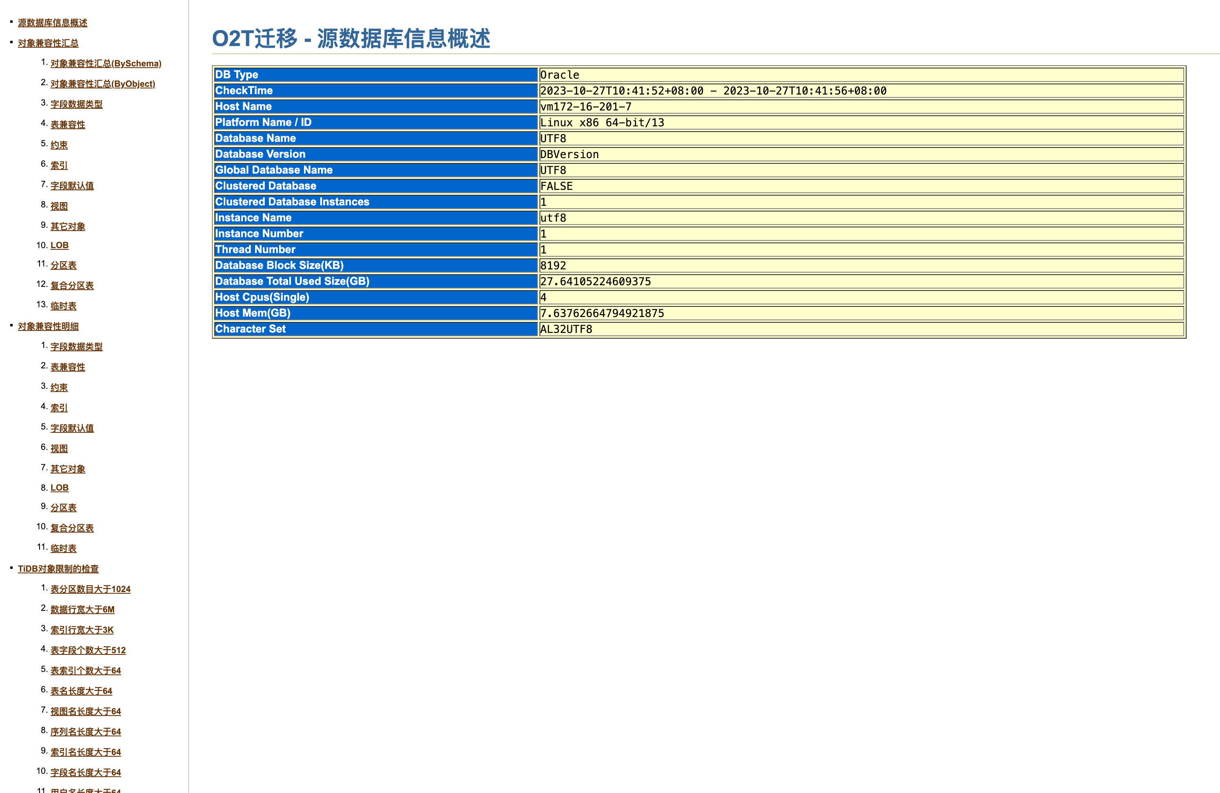Open the 临时表 detail link
Screen dimensions: 1220x793
click(x=63, y=548)
